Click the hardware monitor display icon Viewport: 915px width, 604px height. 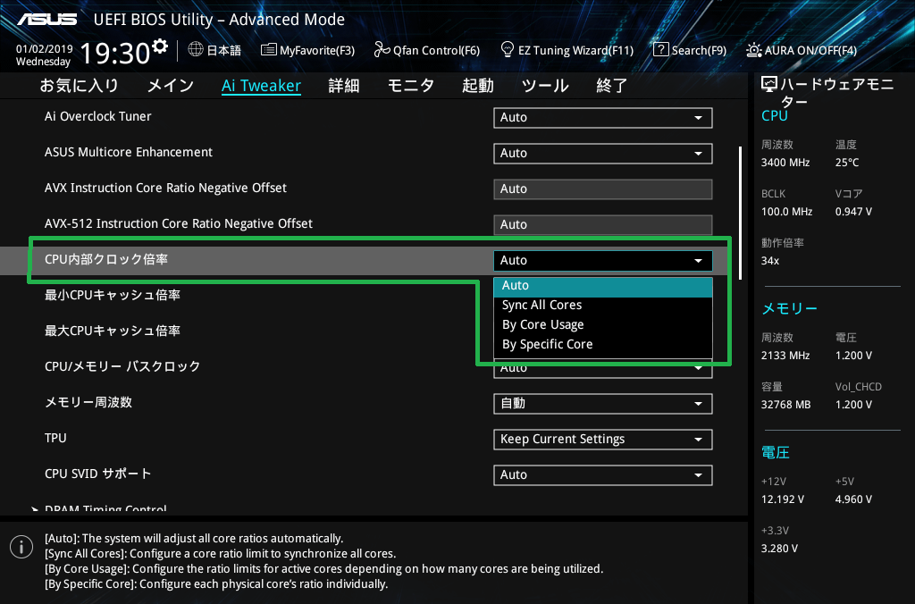(x=769, y=85)
